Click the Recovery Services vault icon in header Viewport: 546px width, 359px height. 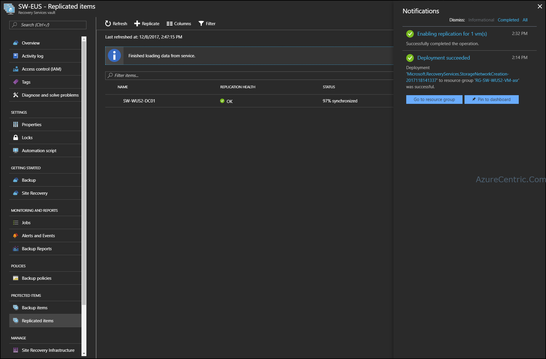[x=9, y=9]
